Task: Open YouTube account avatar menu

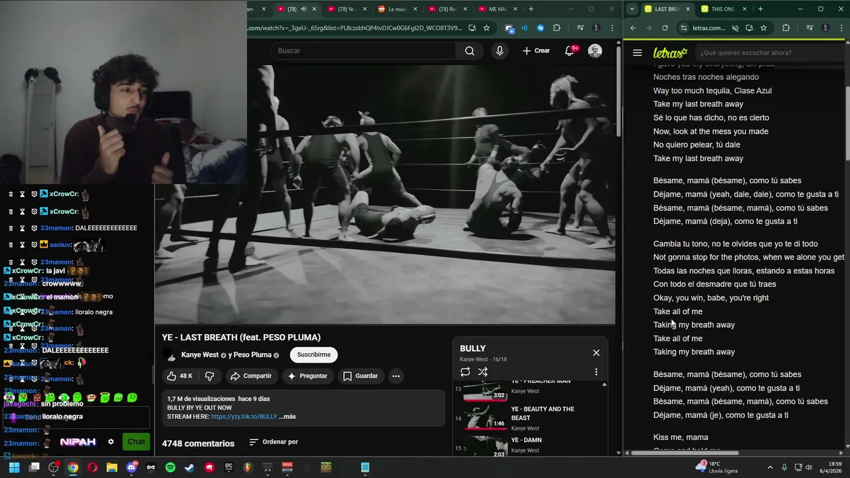Action: click(x=595, y=51)
